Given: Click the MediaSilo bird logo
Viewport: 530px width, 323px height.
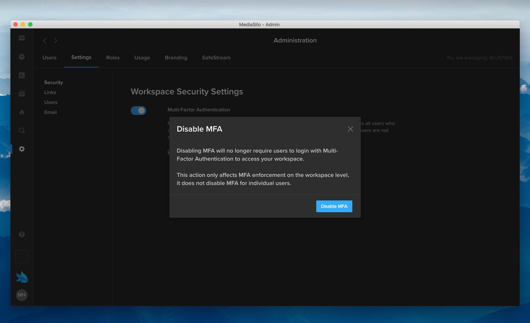Looking at the screenshot, I should pos(22,276).
